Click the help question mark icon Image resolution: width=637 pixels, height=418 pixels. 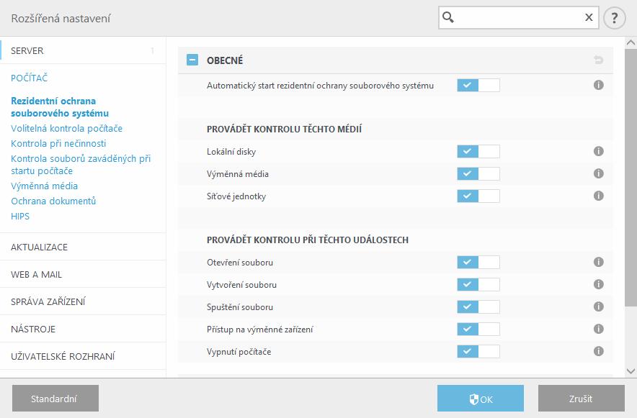[614, 18]
